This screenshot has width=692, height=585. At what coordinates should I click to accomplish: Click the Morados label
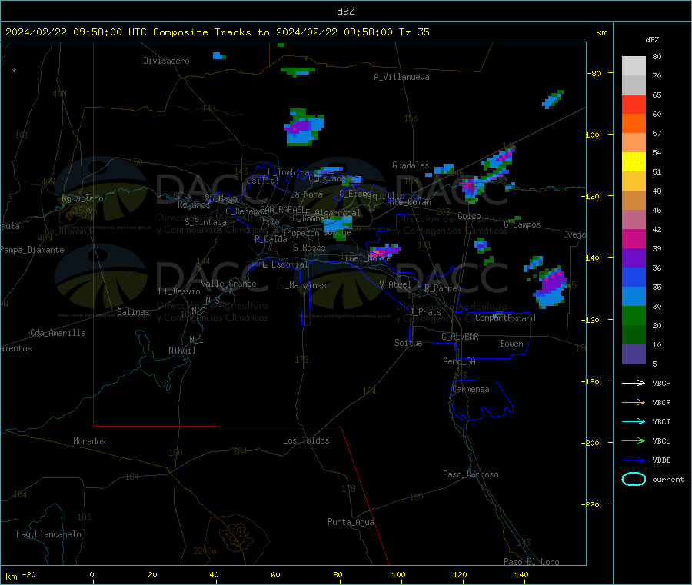pyautogui.click(x=89, y=441)
